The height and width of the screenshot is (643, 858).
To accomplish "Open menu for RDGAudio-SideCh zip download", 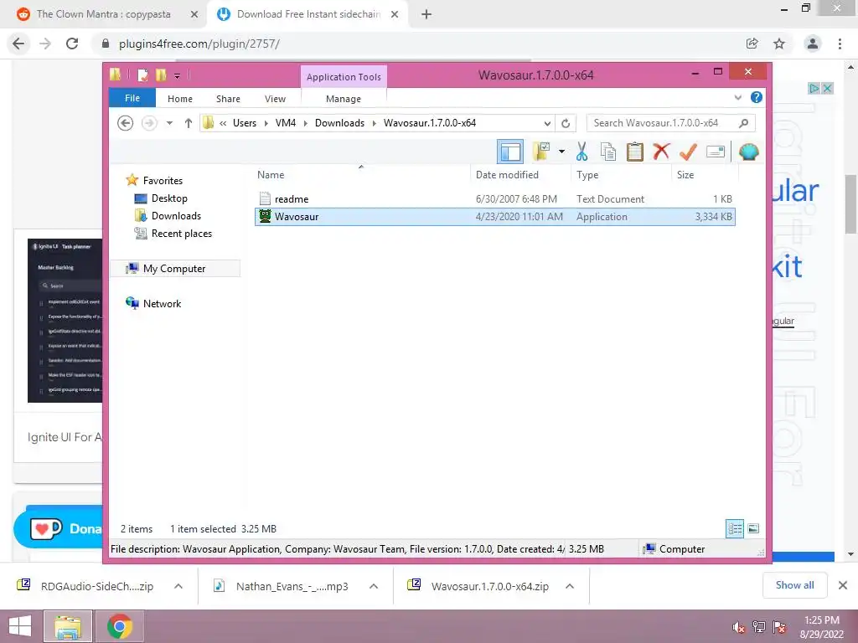I will (178, 586).
